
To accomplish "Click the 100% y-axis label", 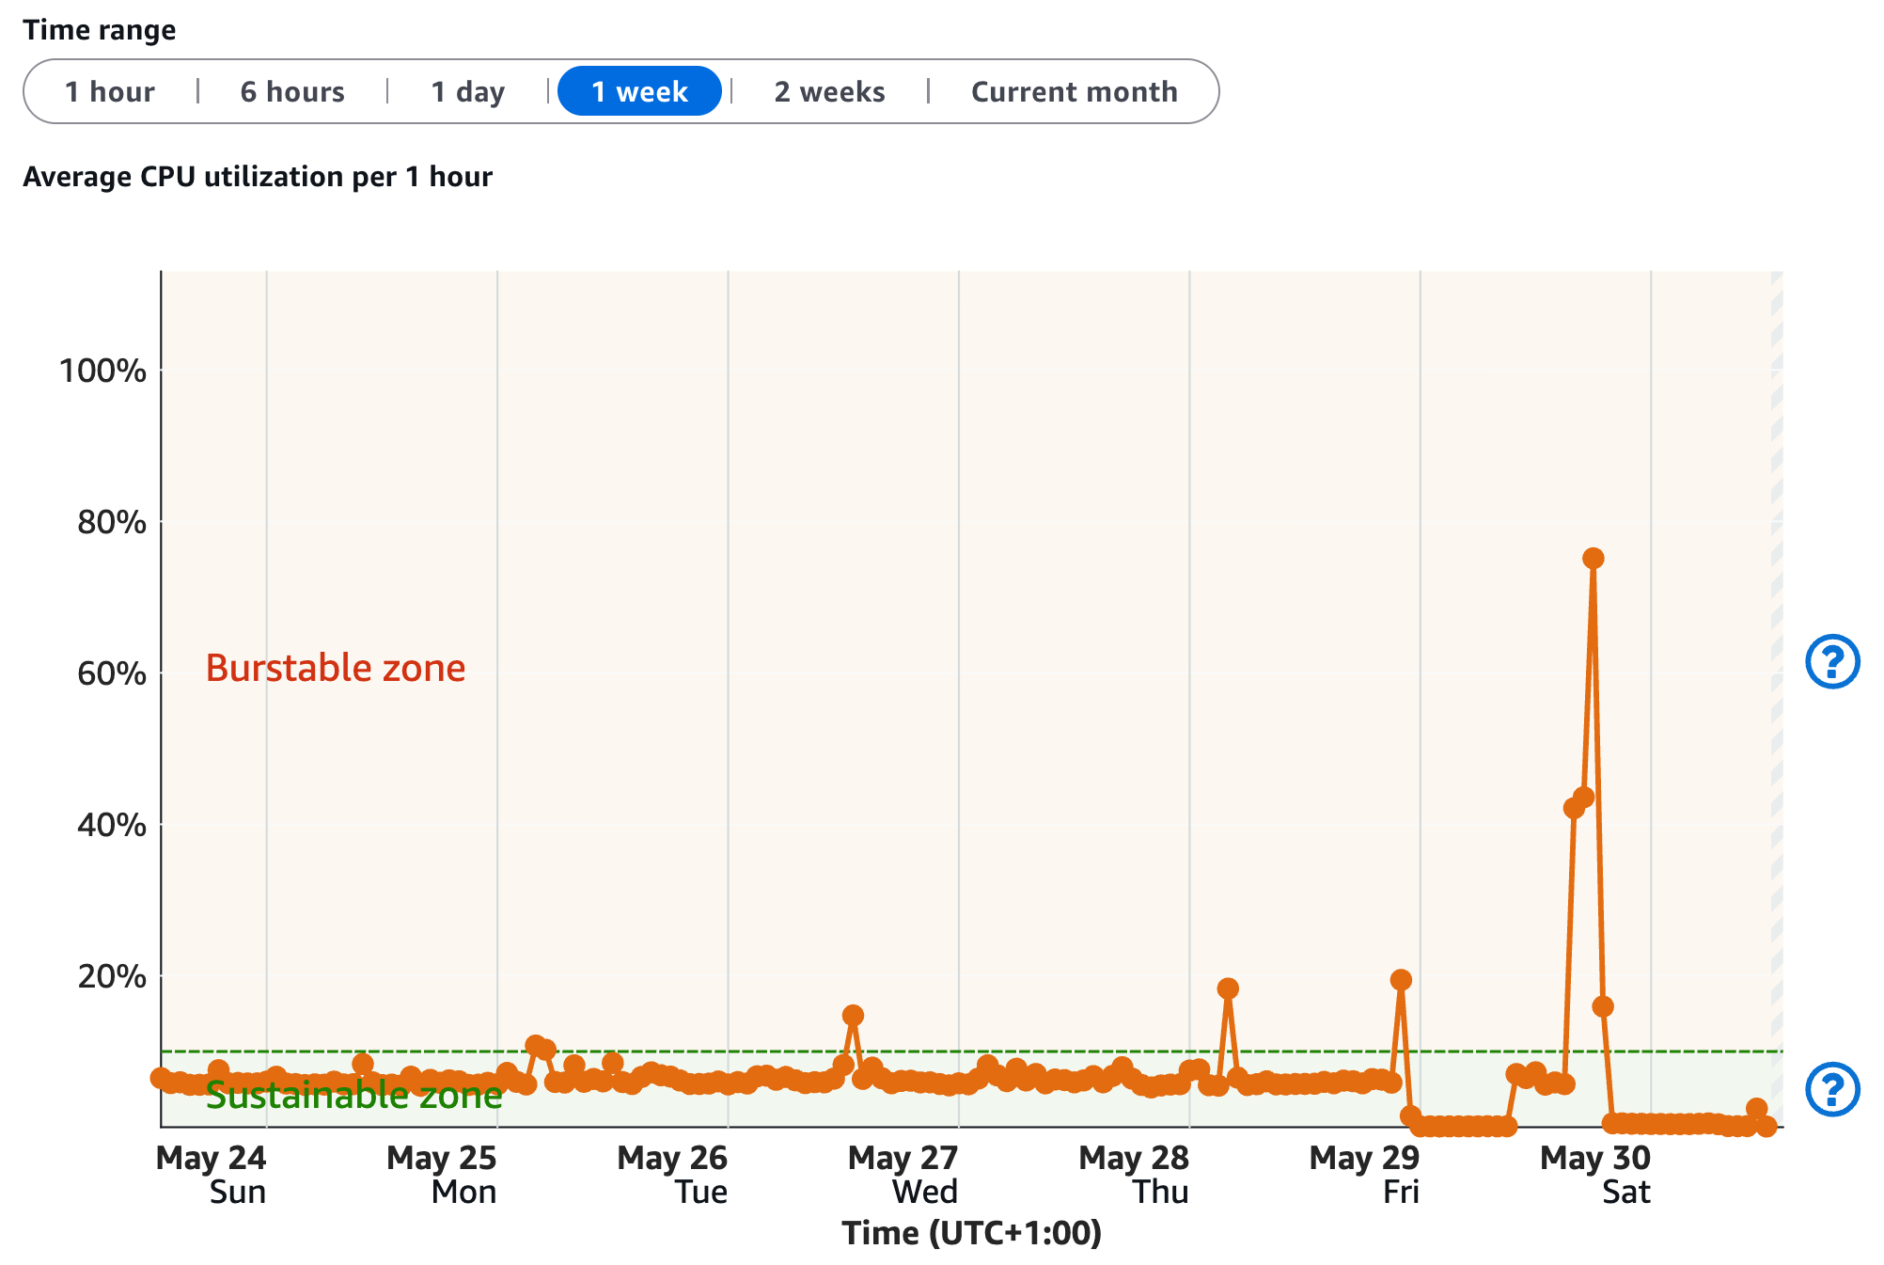I will (102, 371).
